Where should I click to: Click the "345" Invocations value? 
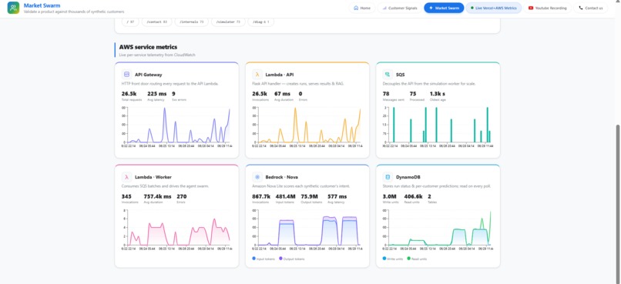pyautogui.click(x=126, y=196)
